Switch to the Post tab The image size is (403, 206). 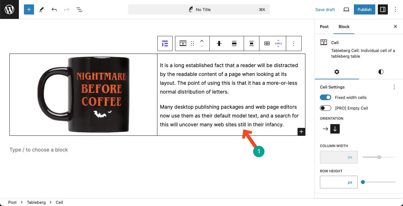pos(324,27)
